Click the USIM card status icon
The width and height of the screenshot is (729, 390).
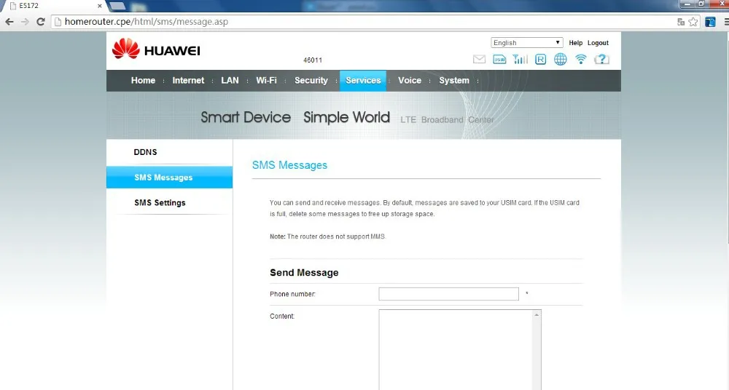tap(499, 60)
